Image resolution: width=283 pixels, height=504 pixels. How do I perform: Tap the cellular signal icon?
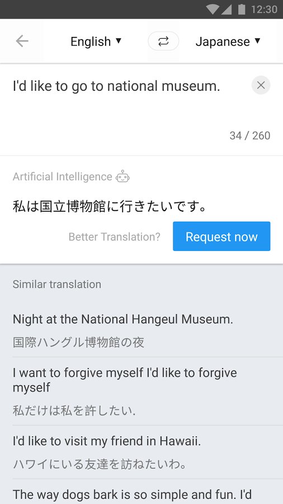pos(226,10)
